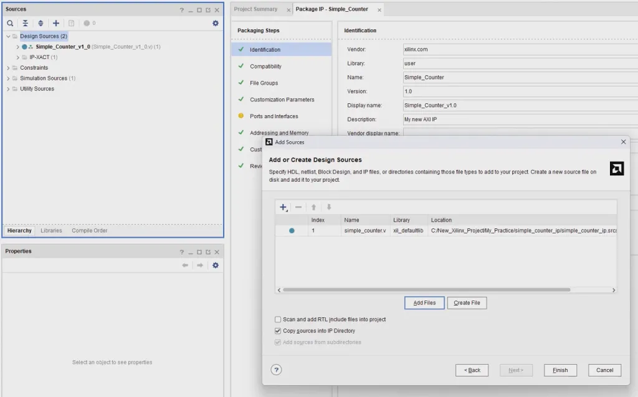The height and width of the screenshot is (397, 638).
Task: Click the plus add-file icon in dialog
Action: tap(283, 207)
